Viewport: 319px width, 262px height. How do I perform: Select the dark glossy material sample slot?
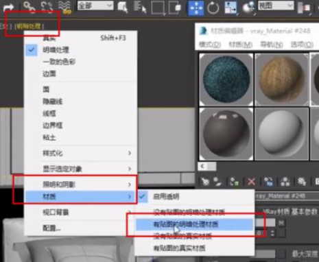226,134
